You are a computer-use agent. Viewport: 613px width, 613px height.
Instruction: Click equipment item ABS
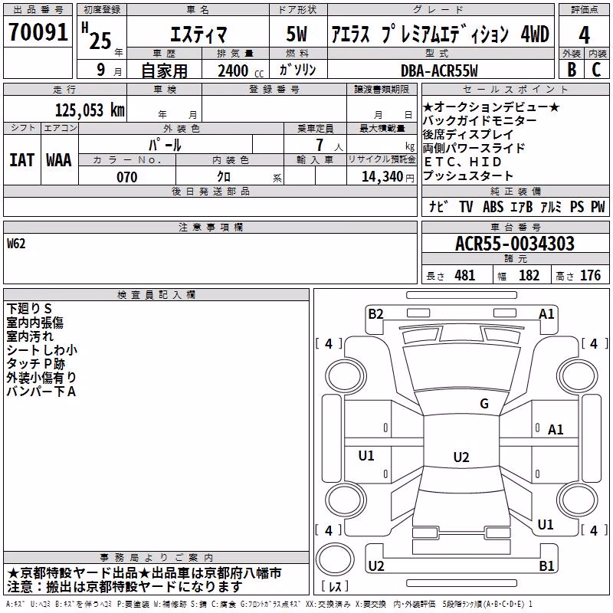493,206
